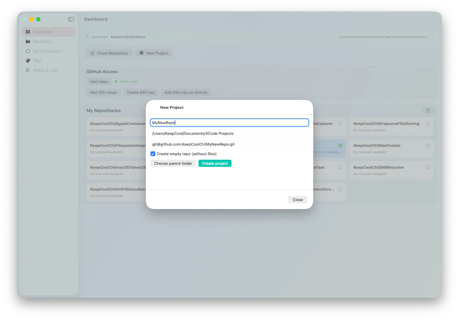Click the active repo name KeepCoolCH/GitSync

(128, 37)
